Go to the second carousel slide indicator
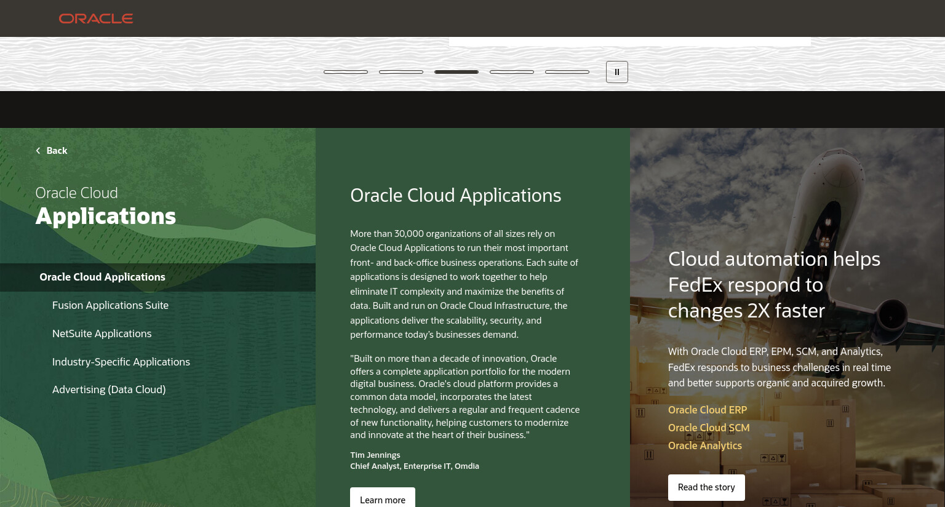The width and height of the screenshot is (945, 507). pyautogui.click(x=401, y=72)
